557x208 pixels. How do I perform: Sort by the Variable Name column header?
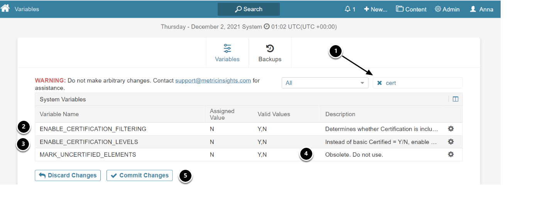tap(59, 114)
